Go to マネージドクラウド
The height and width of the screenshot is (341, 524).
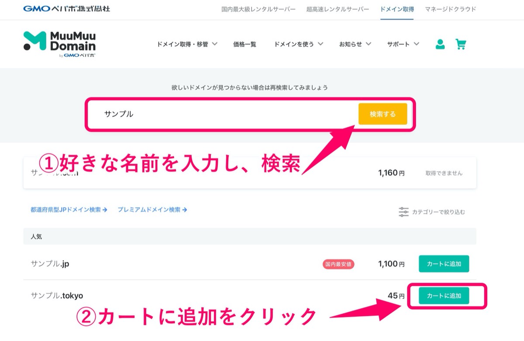[451, 9]
